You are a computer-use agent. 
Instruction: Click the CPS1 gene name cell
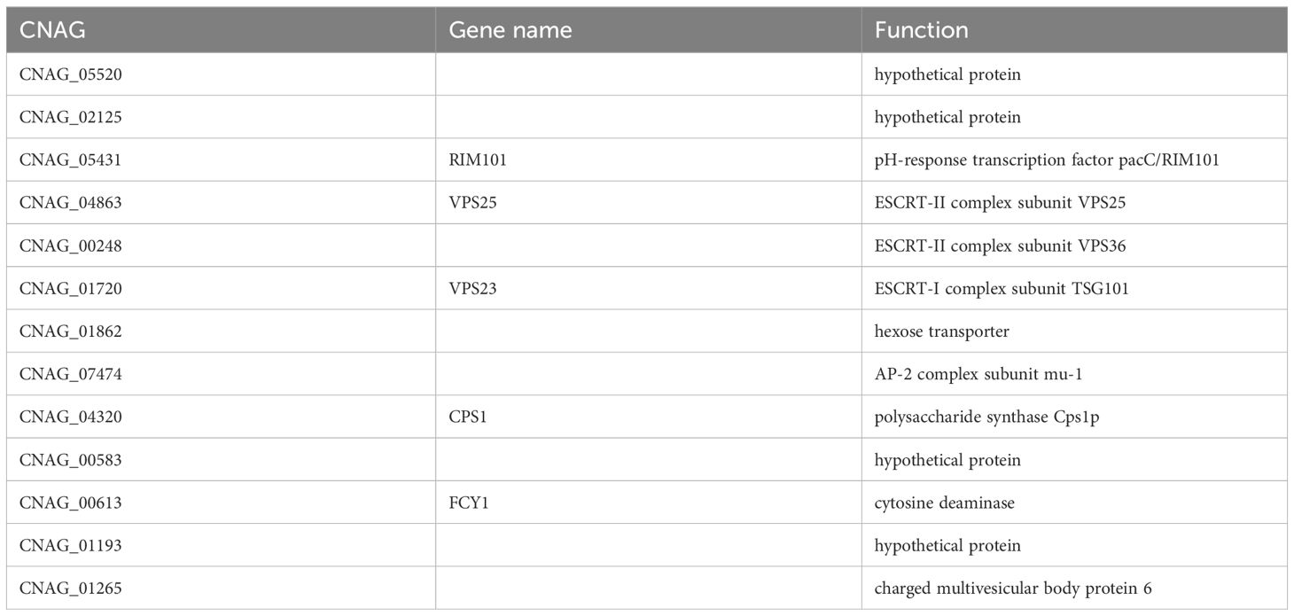point(648,417)
